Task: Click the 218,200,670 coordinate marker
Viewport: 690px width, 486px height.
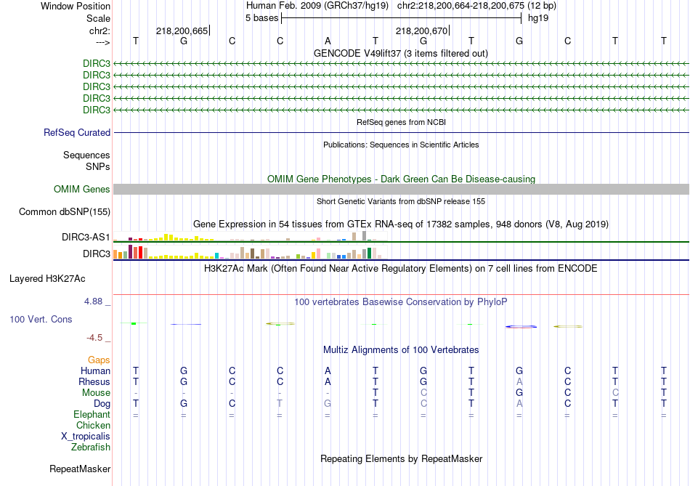Action: [x=423, y=31]
